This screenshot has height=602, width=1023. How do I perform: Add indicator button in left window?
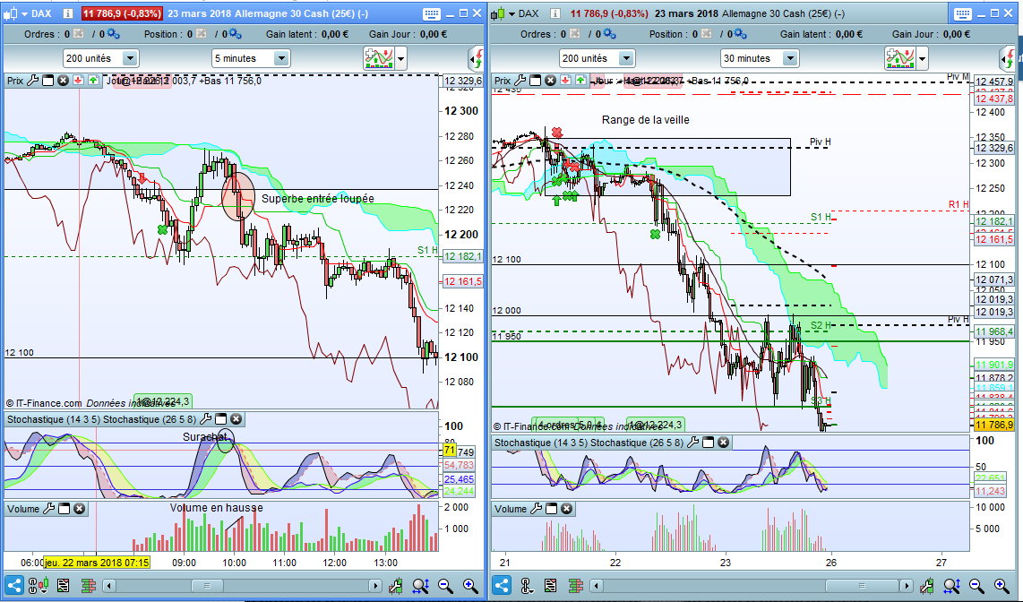pos(379,59)
